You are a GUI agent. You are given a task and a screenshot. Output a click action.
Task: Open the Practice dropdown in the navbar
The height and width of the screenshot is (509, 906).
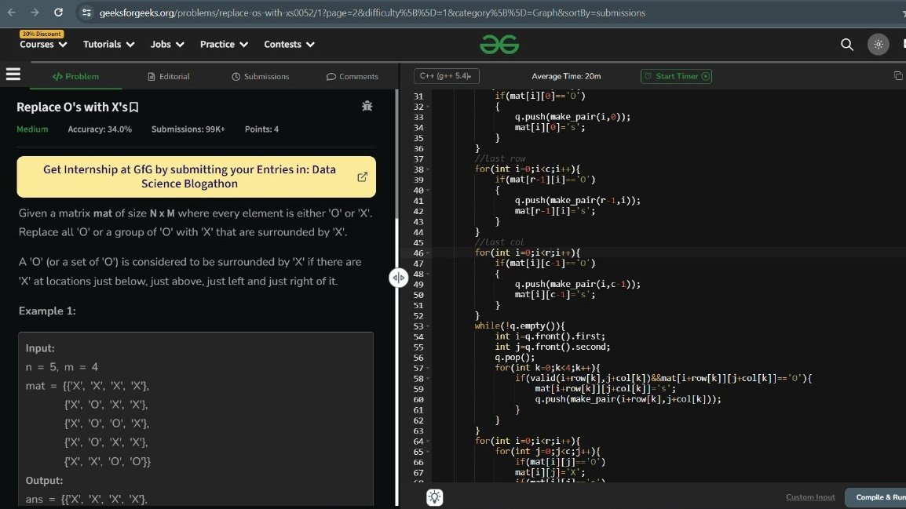(224, 45)
